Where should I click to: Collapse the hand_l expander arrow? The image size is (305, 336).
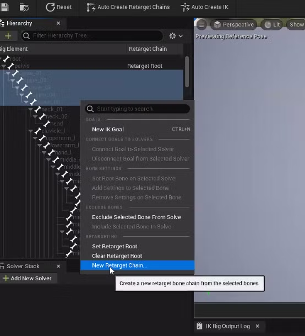click(x=44, y=153)
